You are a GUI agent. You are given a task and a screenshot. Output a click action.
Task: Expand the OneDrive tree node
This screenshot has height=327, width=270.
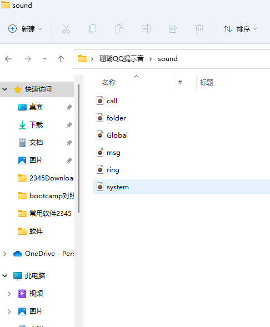(5, 254)
